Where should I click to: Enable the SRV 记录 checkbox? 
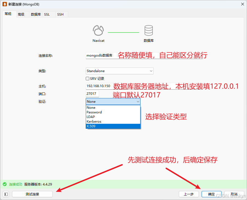click(x=87, y=78)
